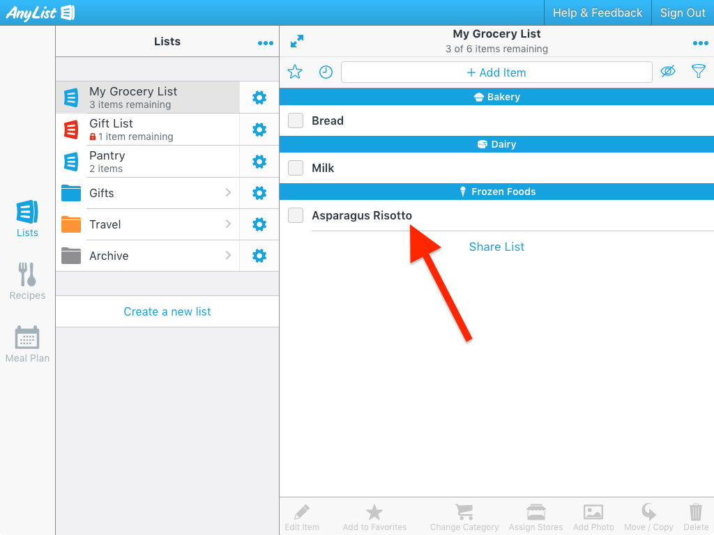Switch to the Recipes tab
This screenshot has width=714, height=535.
coord(27,282)
